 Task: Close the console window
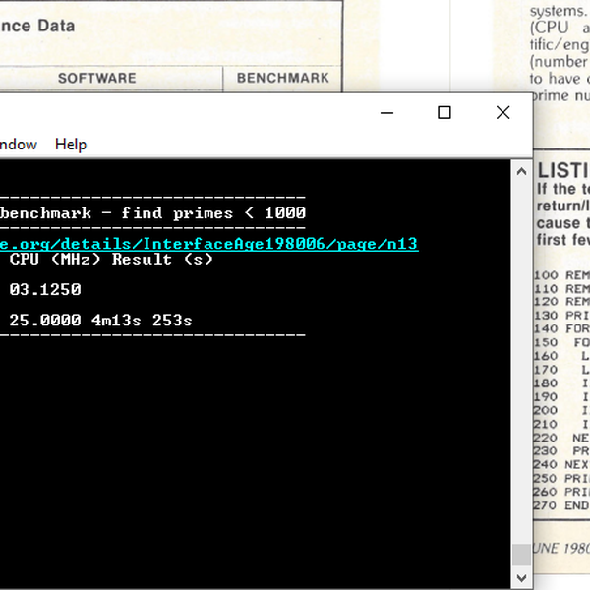tap(503, 113)
